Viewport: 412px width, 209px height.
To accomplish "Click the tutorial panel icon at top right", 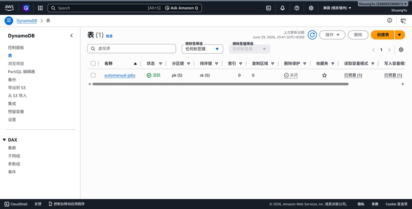I will (x=403, y=21).
